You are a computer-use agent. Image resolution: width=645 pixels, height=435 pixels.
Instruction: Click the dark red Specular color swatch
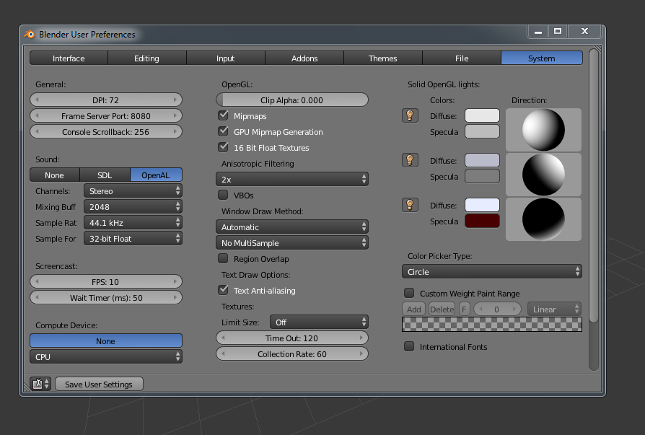(x=482, y=221)
